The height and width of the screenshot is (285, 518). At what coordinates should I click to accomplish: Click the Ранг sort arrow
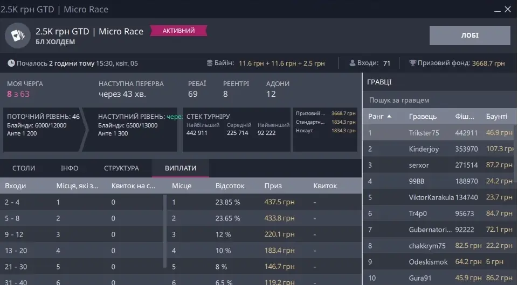pos(389,116)
